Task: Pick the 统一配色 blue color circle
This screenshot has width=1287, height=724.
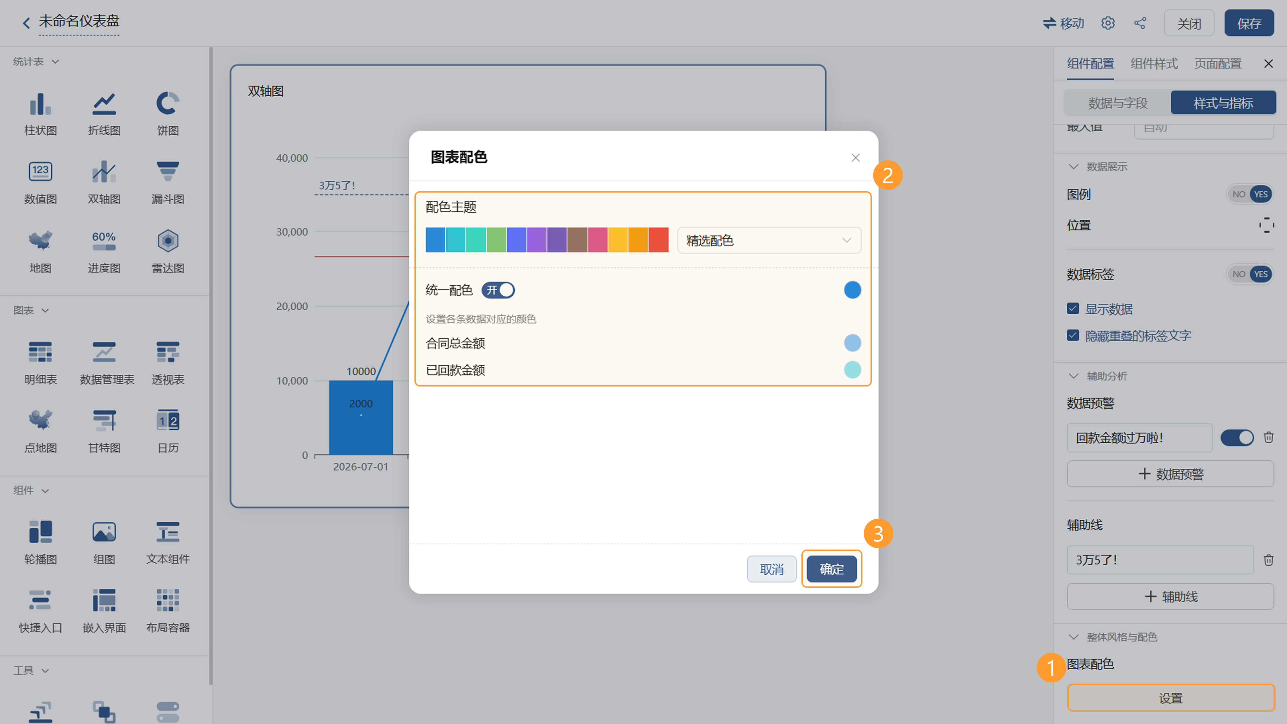Action: point(852,290)
